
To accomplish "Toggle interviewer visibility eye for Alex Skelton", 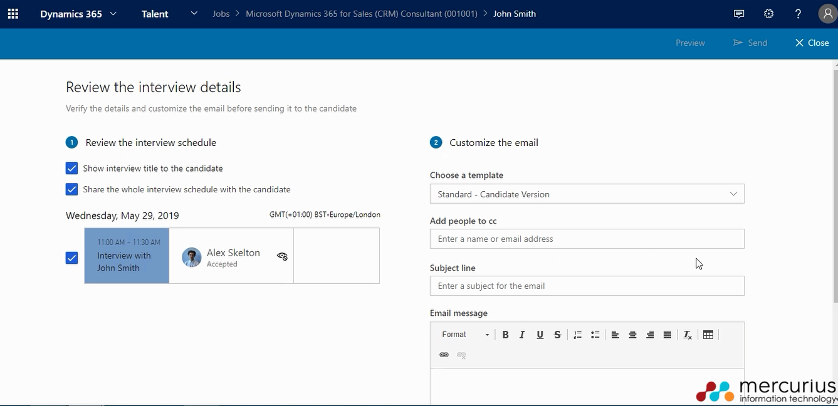I will pyautogui.click(x=282, y=256).
